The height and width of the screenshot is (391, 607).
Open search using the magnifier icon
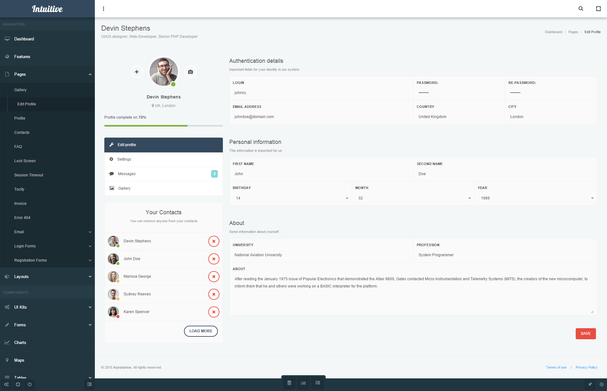581,9
